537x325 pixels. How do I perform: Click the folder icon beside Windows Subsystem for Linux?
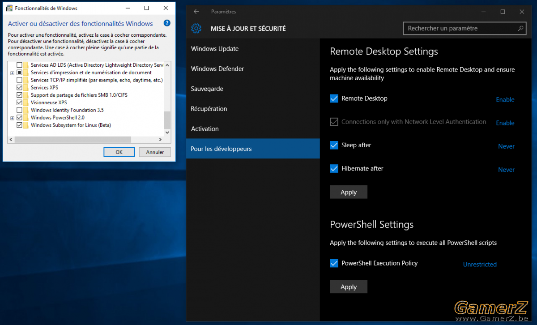(26, 125)
